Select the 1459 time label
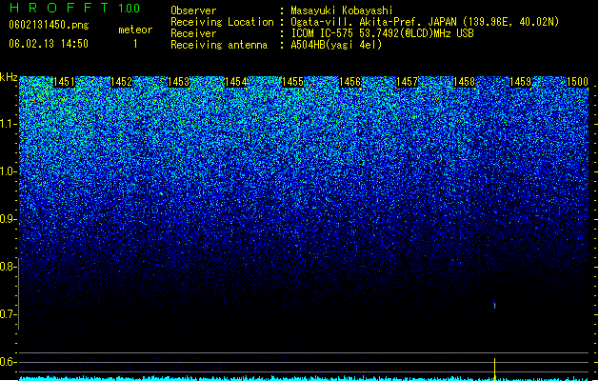 point(520,82)
